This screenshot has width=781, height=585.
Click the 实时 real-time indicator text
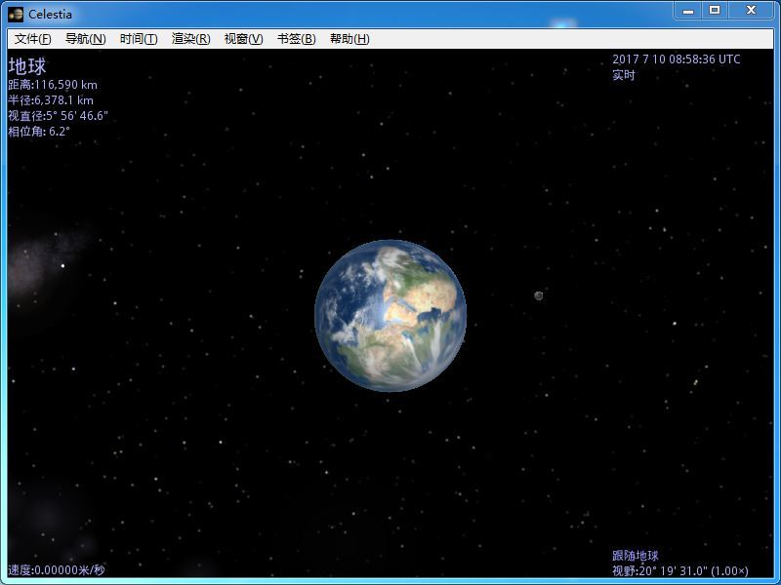(624, 75)
